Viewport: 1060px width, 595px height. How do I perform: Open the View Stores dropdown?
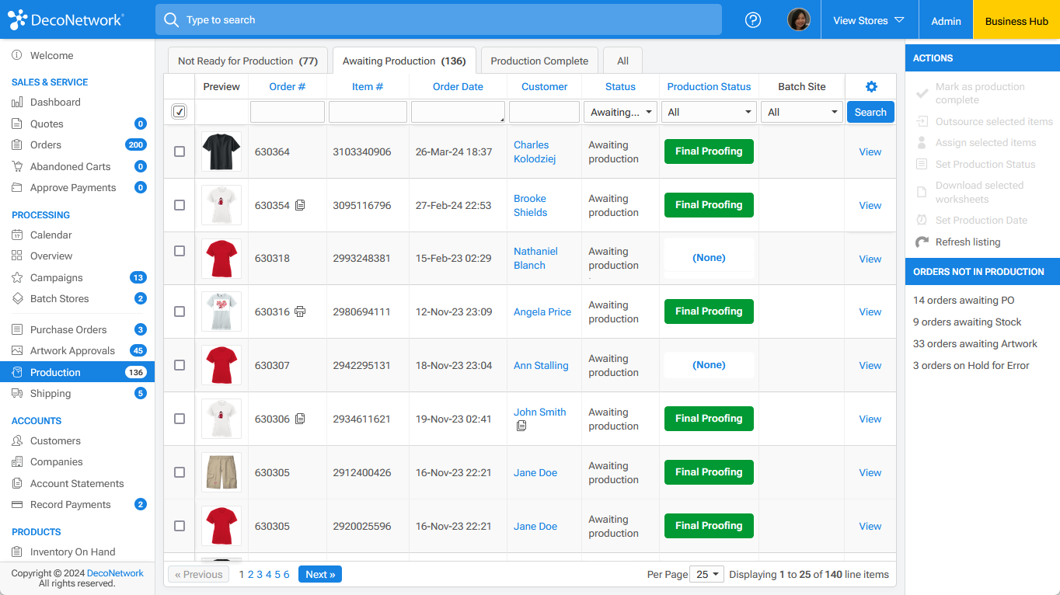(870, 19)
